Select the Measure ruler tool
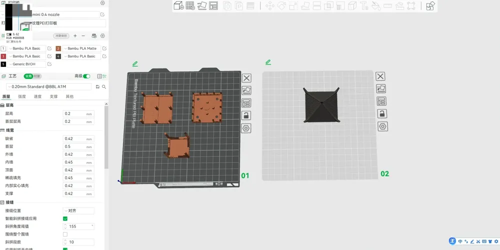This screenshot has width=500, height=250. pos(387,5)
